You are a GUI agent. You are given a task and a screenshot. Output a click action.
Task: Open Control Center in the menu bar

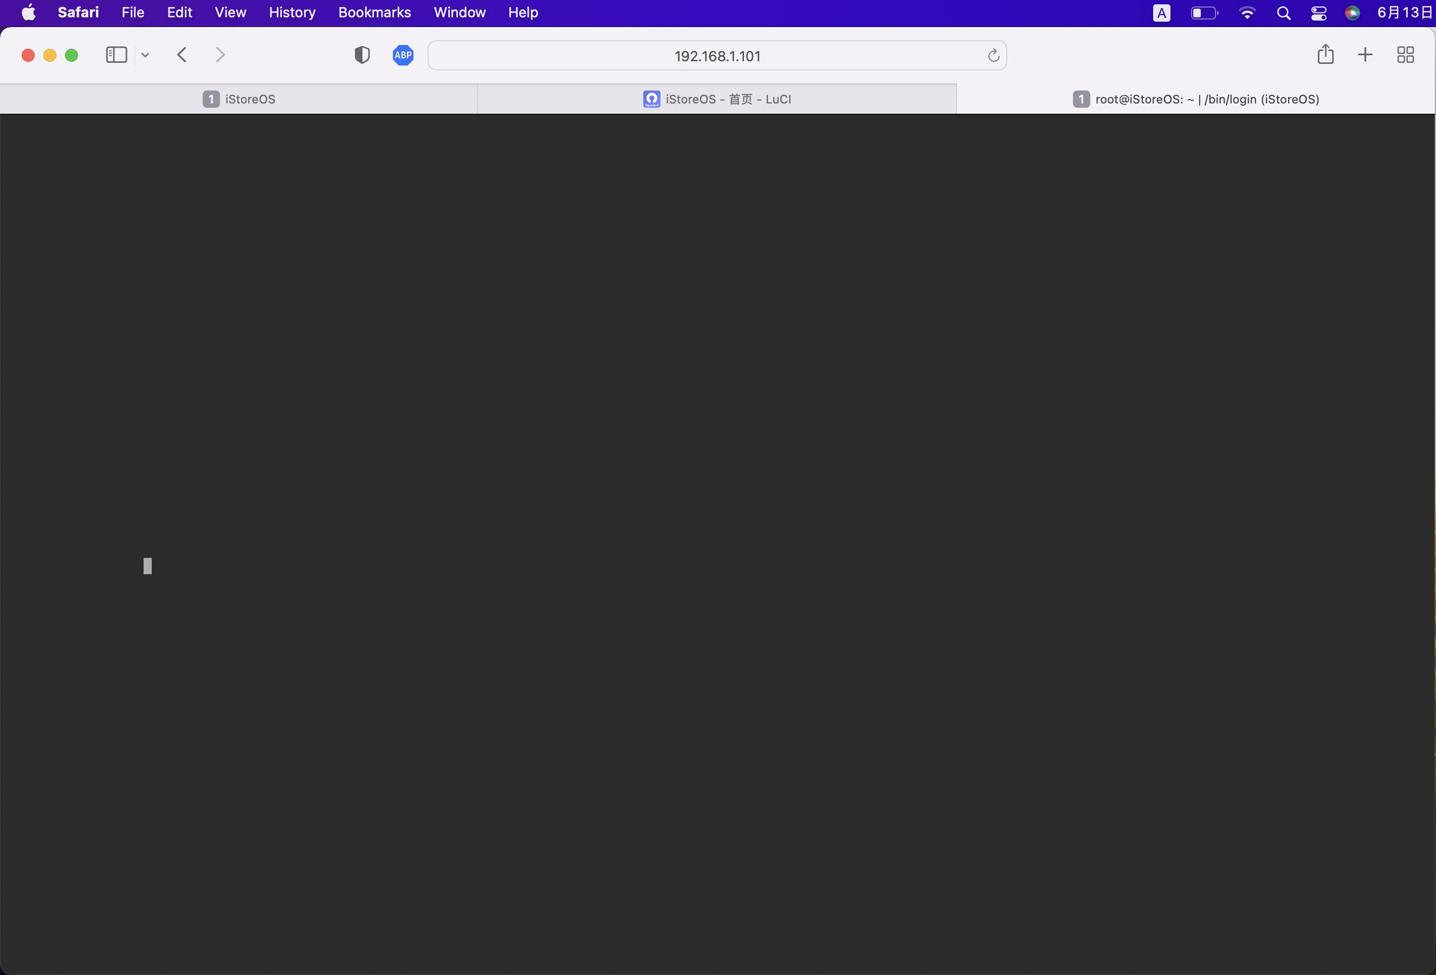[x=1318, y=13]
